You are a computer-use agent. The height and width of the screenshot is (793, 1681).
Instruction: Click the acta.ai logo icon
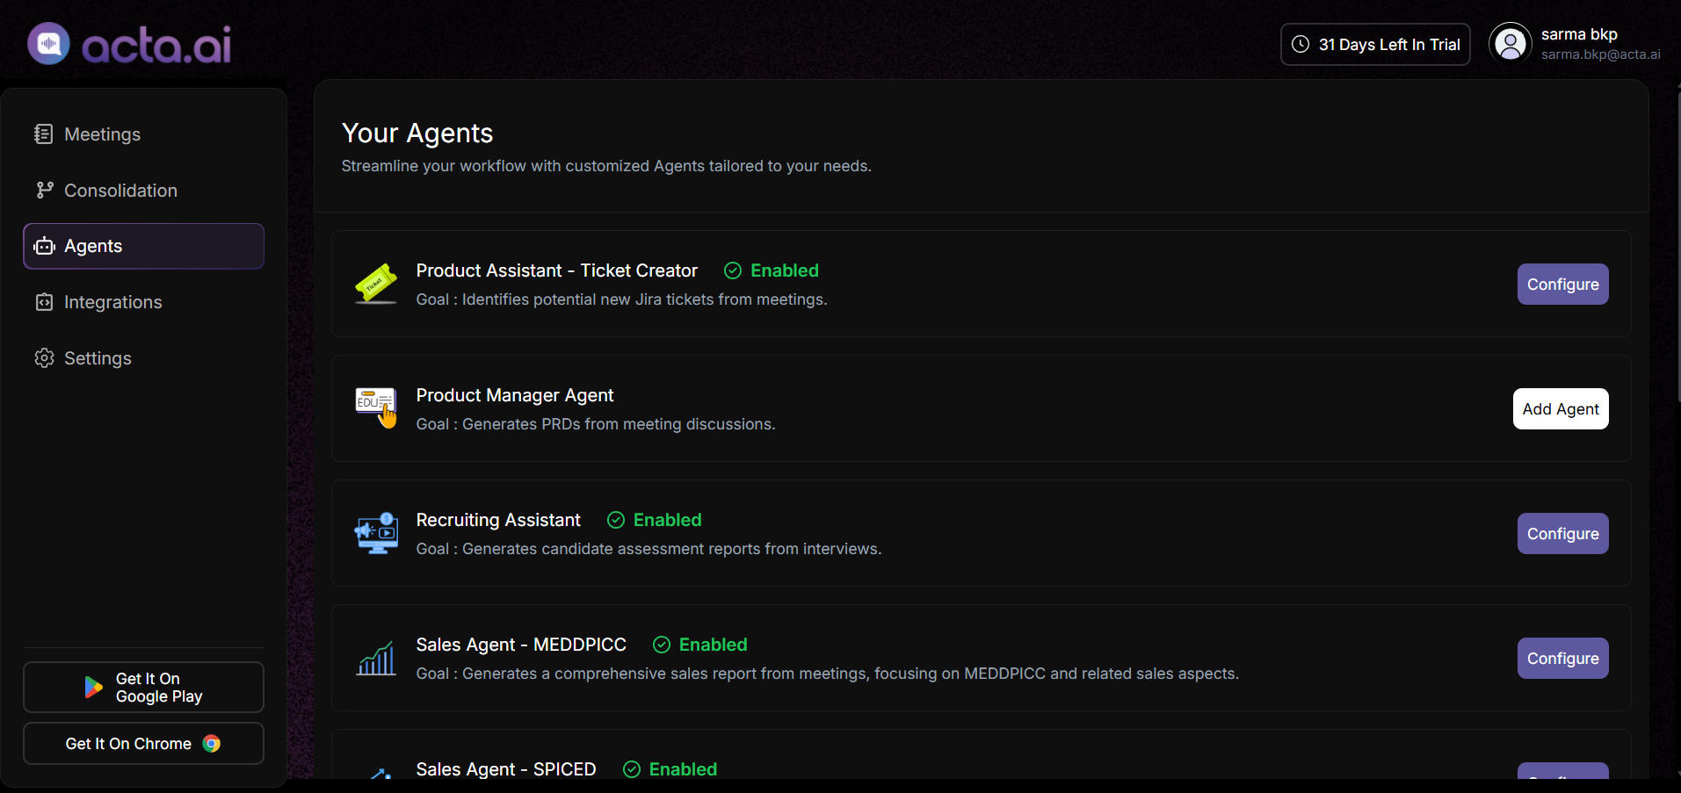(48, 44)
